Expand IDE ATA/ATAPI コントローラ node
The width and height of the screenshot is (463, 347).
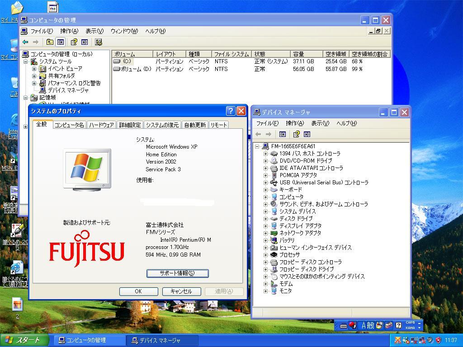click(265, 168)
